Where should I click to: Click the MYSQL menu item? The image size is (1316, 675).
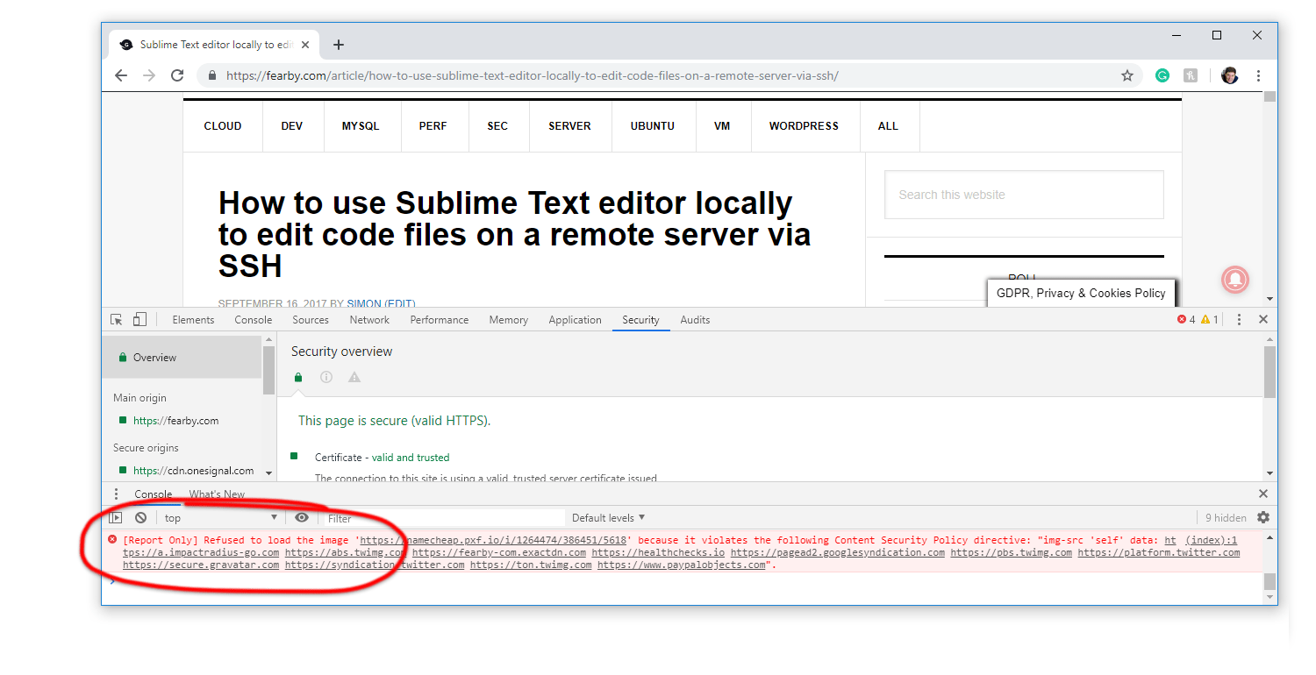(x=361, y=126)
